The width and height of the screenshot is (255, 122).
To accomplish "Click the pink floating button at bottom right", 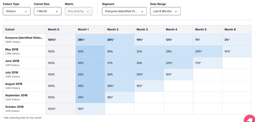I will click(250, 119).
